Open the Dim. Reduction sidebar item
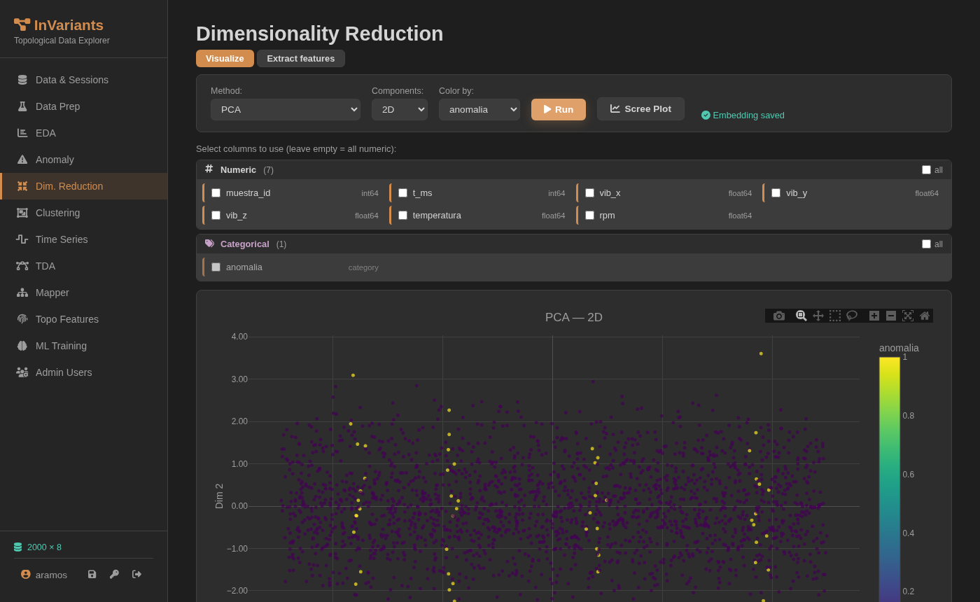The height and width of the screenshot is (602, 980). [x=84, y=186]
